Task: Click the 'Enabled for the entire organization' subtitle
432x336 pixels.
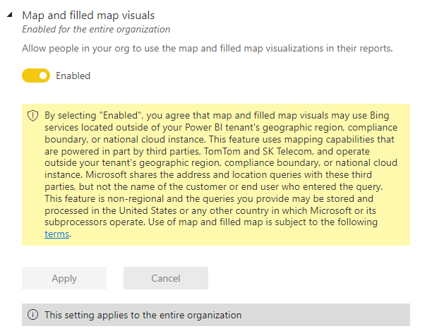Action: click(96, 29)
